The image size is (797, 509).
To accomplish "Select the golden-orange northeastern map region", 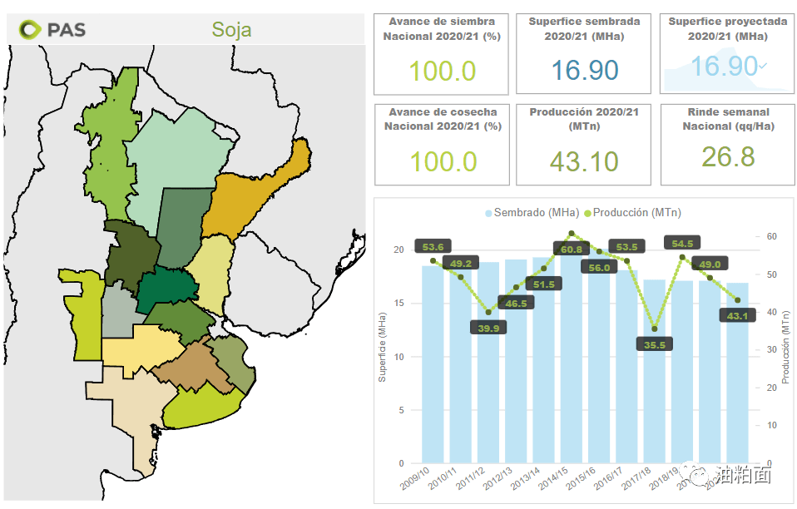I will point(250,200).
